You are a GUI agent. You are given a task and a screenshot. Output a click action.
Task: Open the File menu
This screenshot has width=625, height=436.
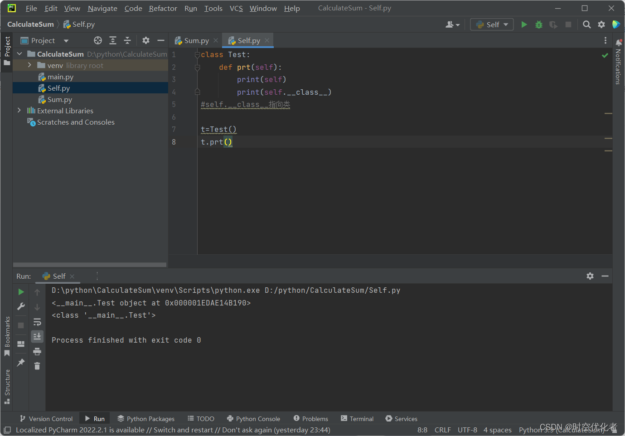pos(31,8)
